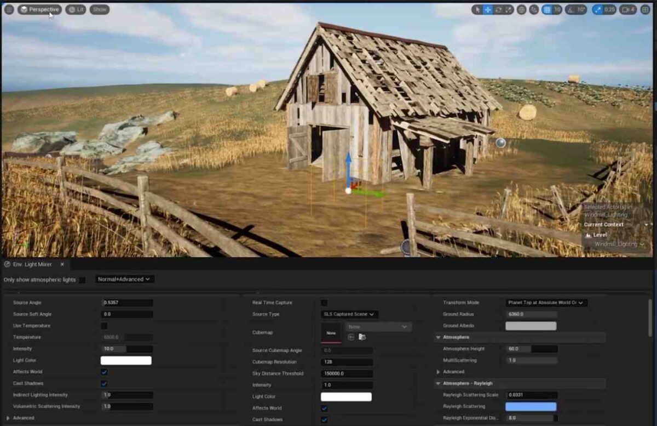The image size is (657, 426).
Task: Switch to the rotate tool
Action: tap(499, 9)
